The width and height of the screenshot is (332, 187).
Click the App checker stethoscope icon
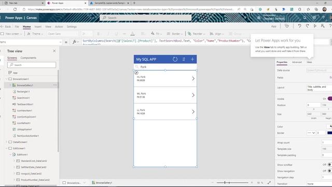coord(287,26)
